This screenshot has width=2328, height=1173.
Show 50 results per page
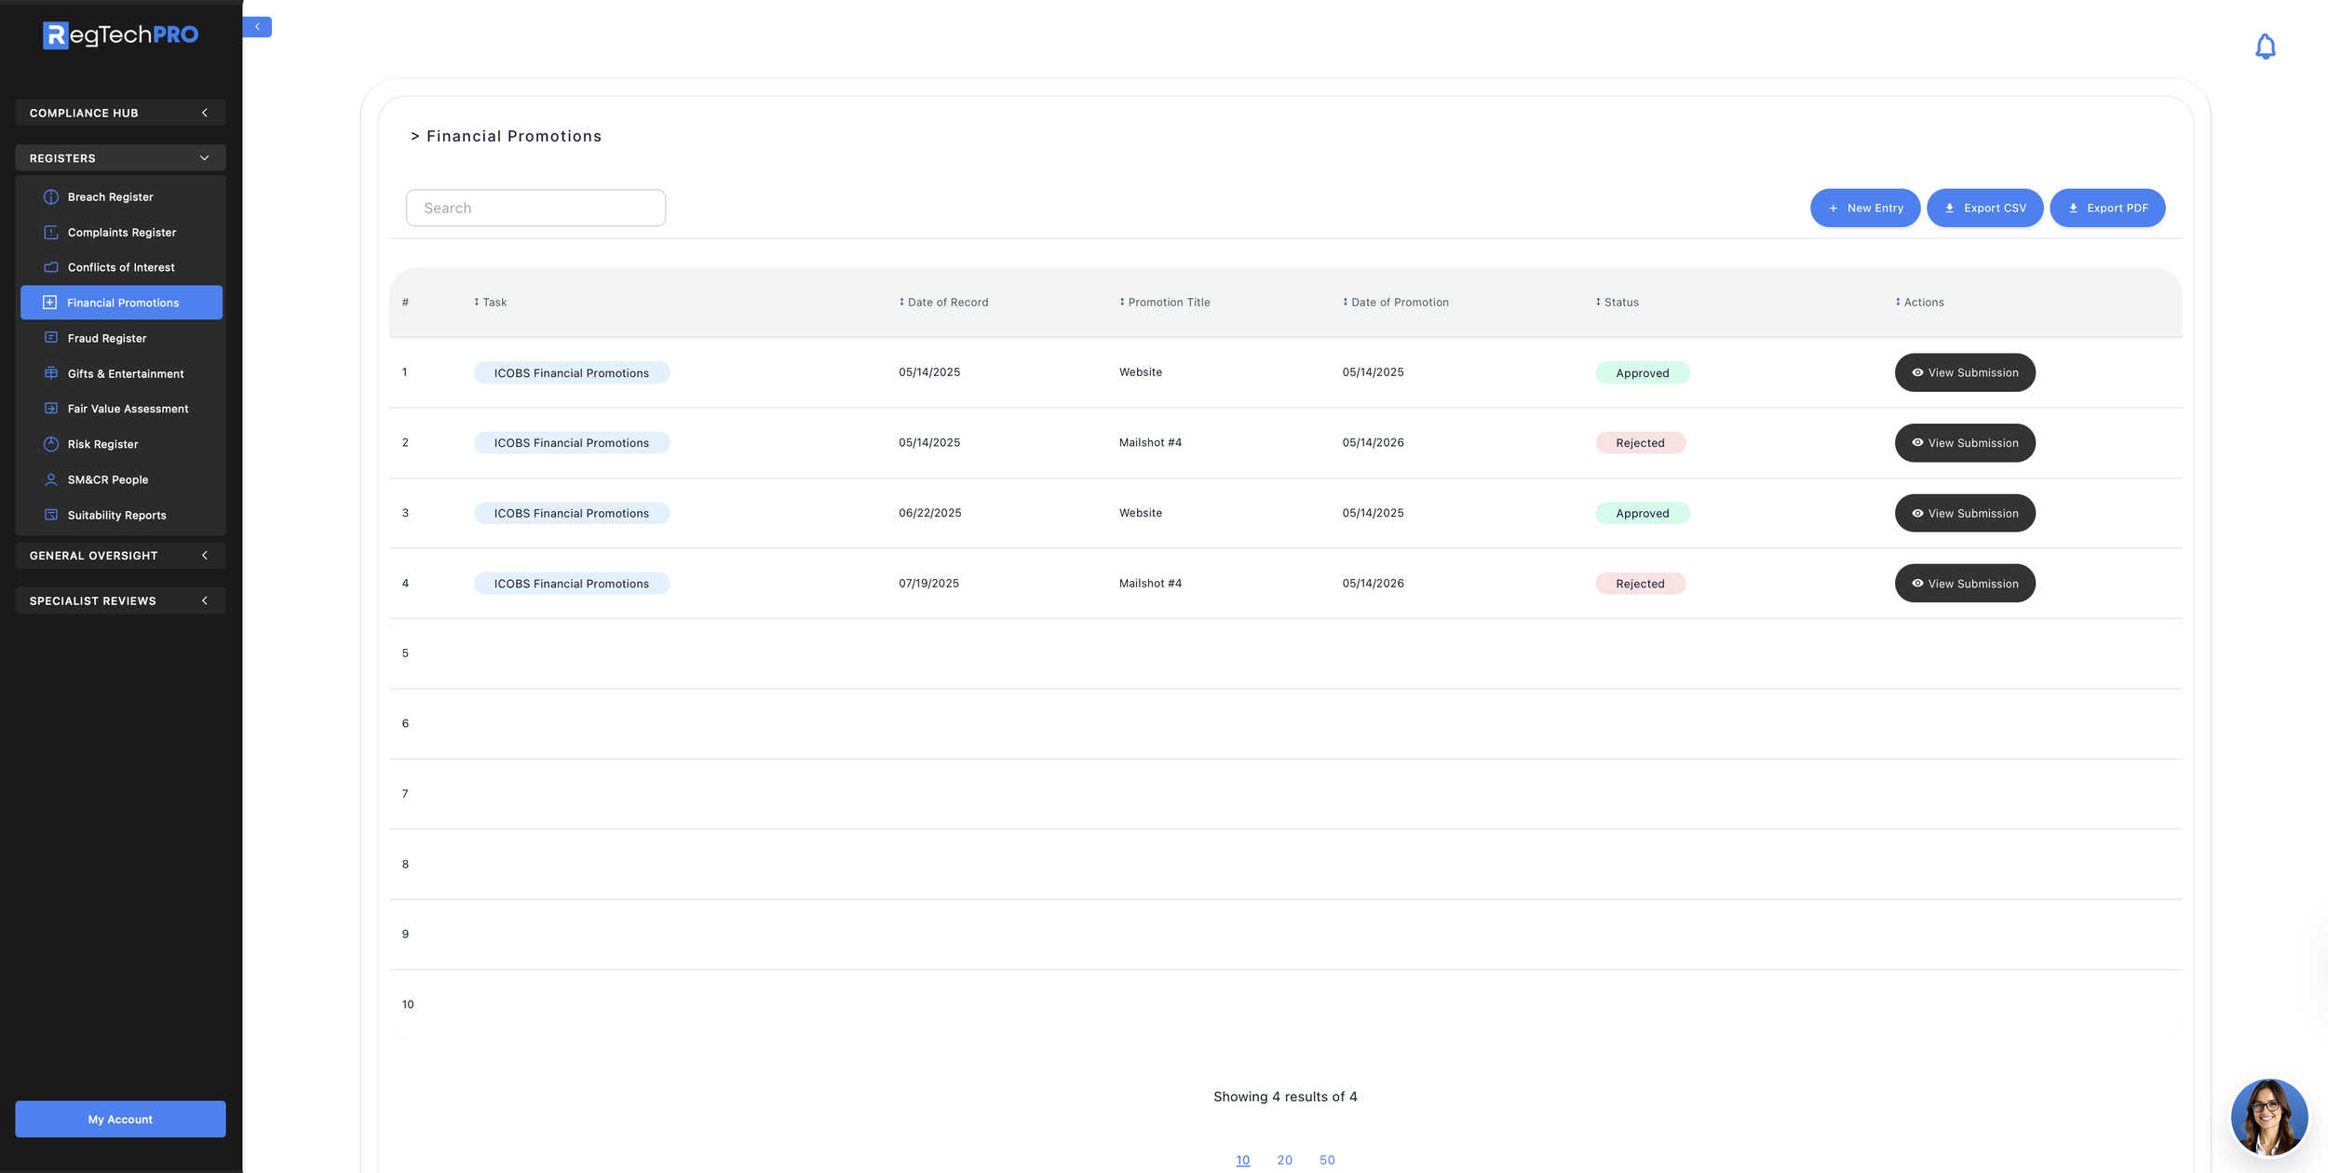[x=1326, y=1160]
